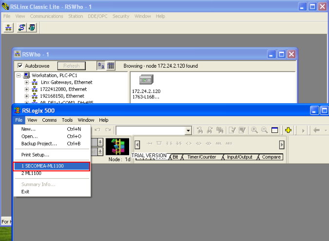
Task: Open RSLinx DDE/OPC menu
Action: click(97, 16)
